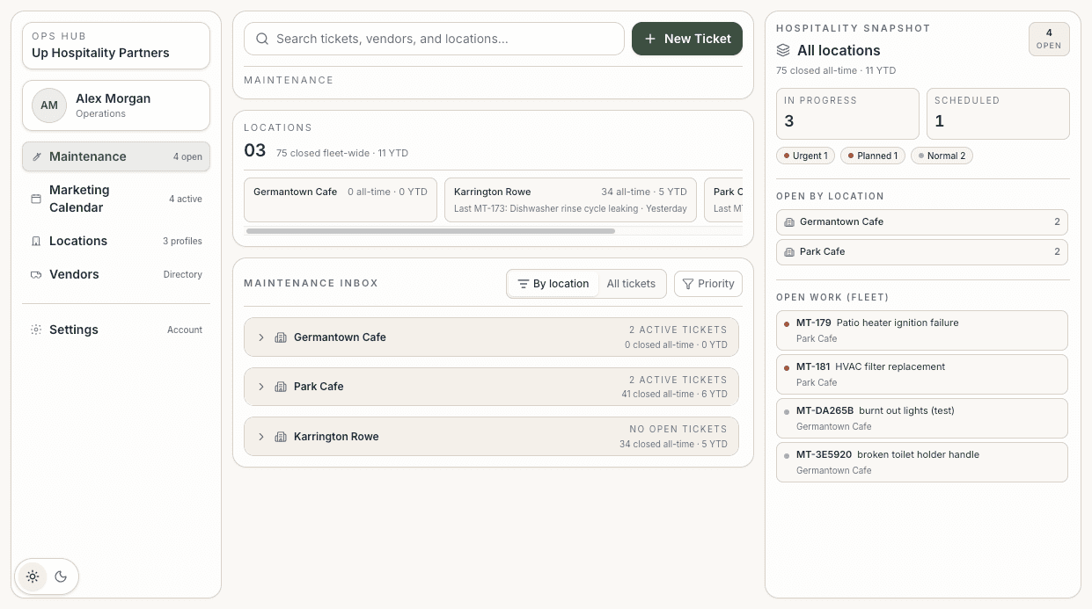Switch to dark theme with moon icon
This screenshot has height=609, width=1092.
[x=61, y=576]
